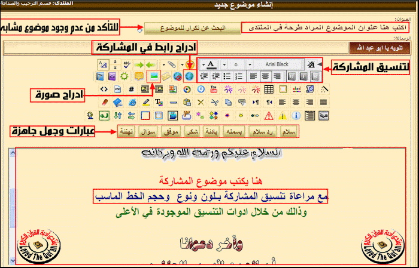419x268 pixels.
Task: Click the insert link globe icon
Action: [x=190, y=76]
